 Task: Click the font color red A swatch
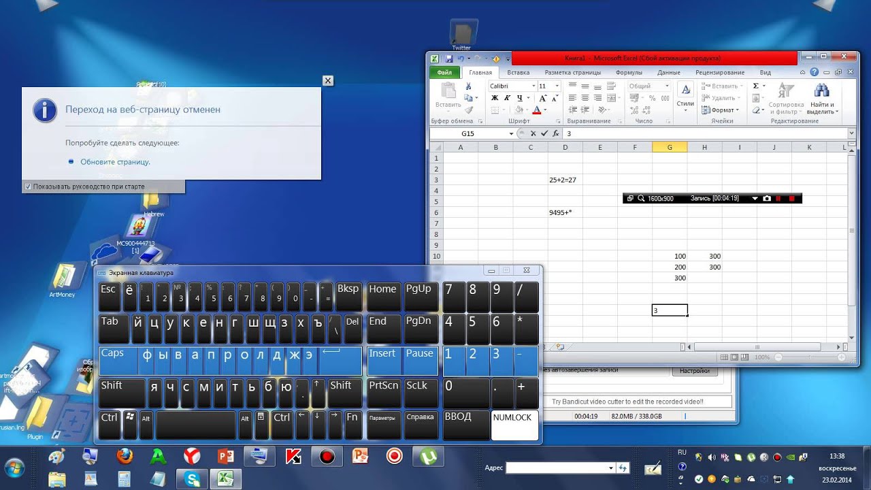click(x=536, y=110)
